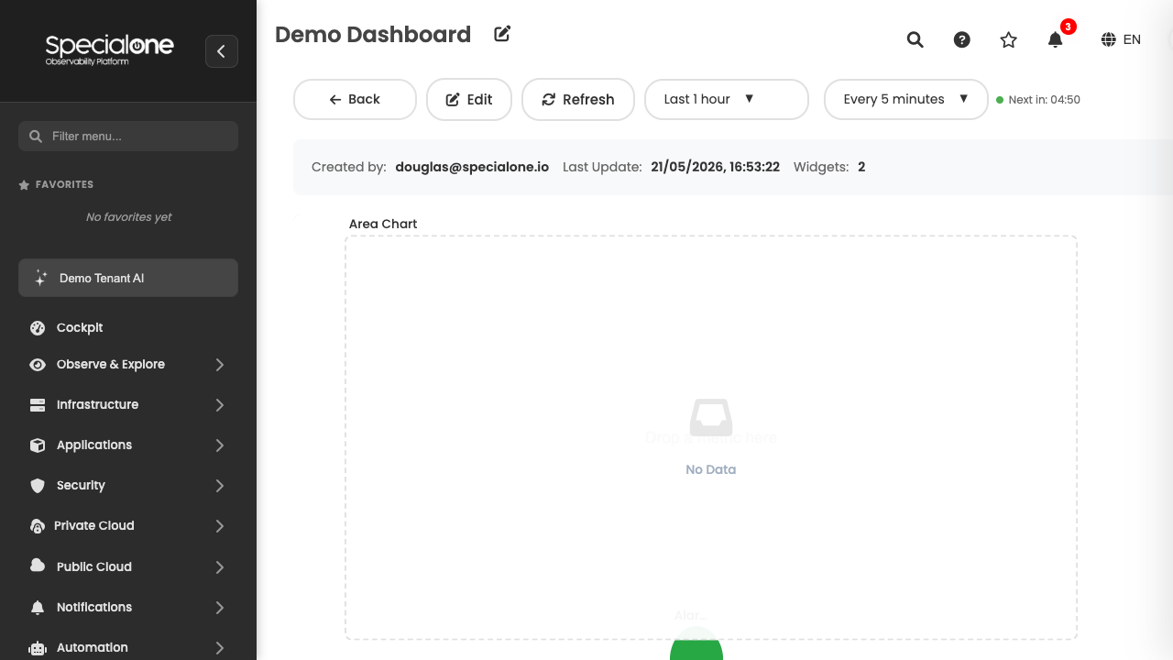Click the last update timestamp 21/05/2026, 16:53:22
Viewport: 1173px width, 660px height.
coord(716,167)
